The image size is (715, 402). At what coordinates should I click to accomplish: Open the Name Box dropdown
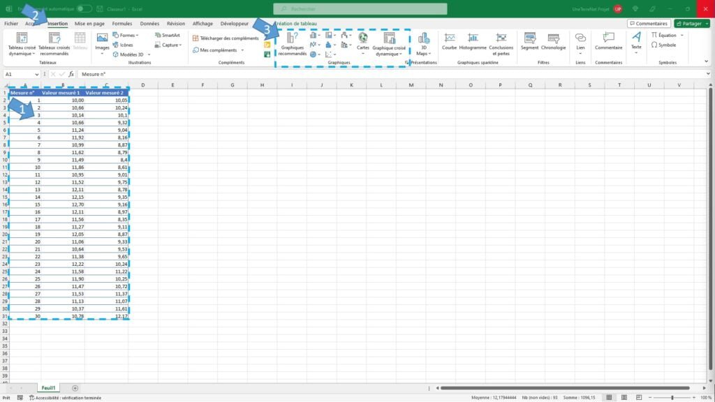coord(36,74)
